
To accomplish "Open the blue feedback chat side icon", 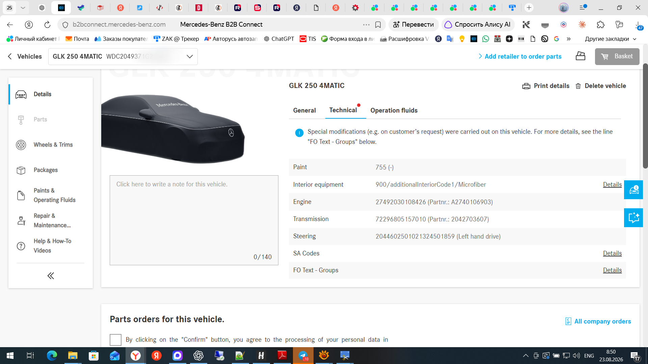I will [x=633, y=218].
